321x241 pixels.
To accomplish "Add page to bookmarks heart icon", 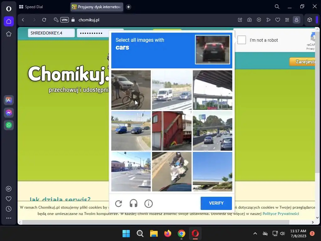I will coord(278,20).
